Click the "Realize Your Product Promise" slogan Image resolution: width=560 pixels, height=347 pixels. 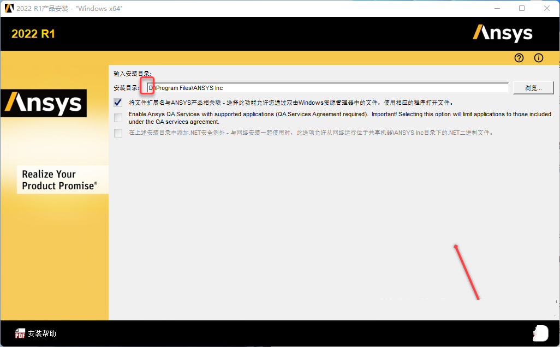point(59,180)
